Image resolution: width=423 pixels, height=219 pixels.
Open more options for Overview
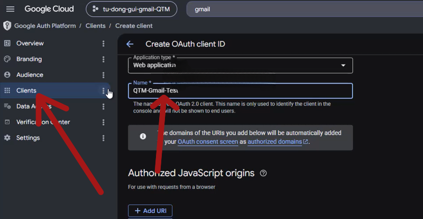[x=103, y=44]
